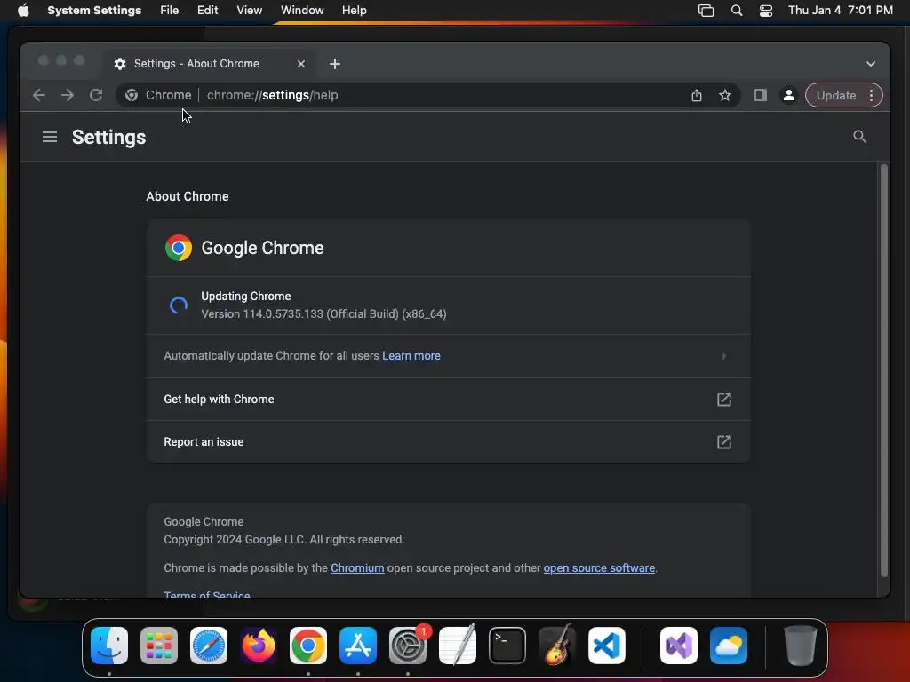Open the cloud weather app in Dock
Screen dimensions: 910x682
729,645
